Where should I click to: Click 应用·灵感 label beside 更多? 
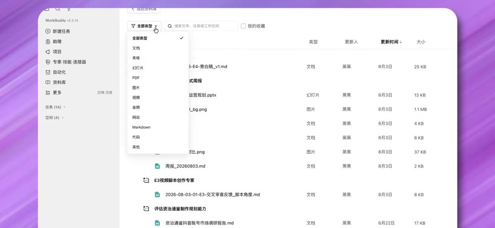click(x=105, y=92)
